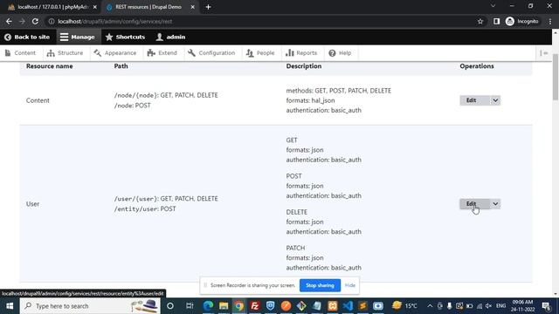Show hidden system tray icons
The width and height of the screenshot is (559, 314).
[430, 306]
